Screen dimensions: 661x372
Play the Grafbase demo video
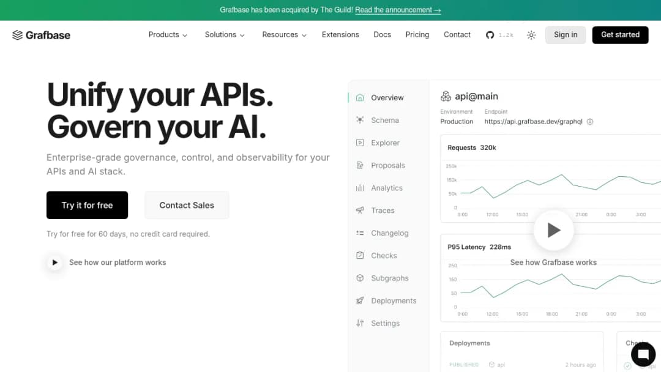click(x=553, y=230)
